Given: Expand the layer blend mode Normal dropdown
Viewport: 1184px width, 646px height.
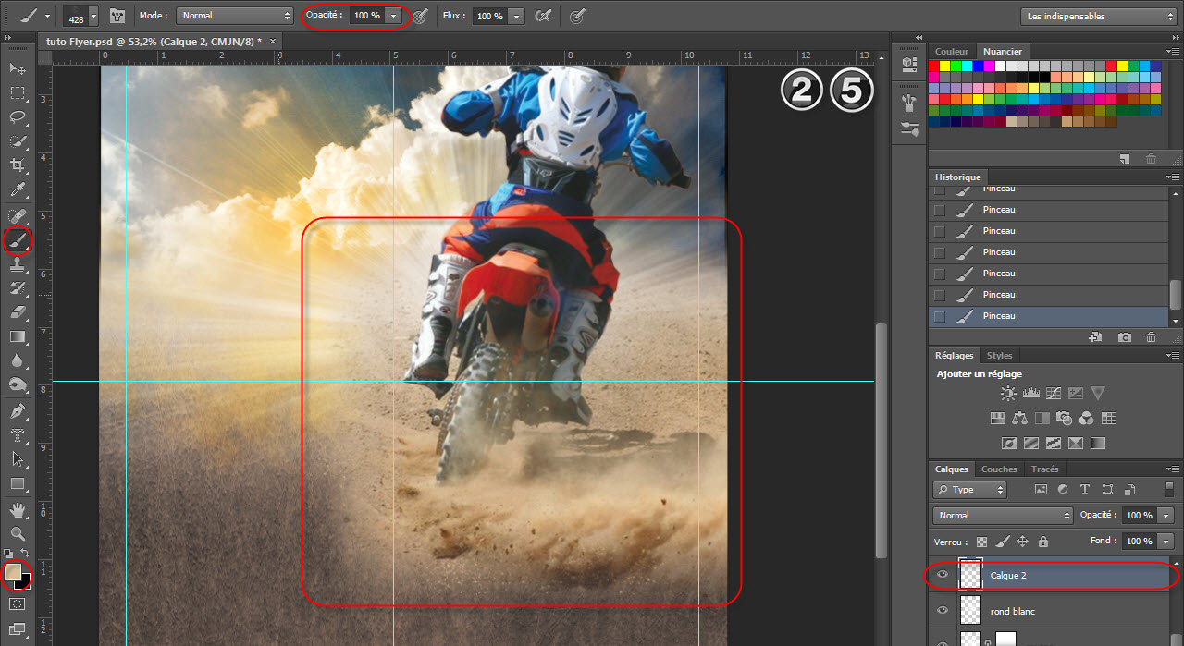Looking at the screenshot, I should pos(1002,515).
